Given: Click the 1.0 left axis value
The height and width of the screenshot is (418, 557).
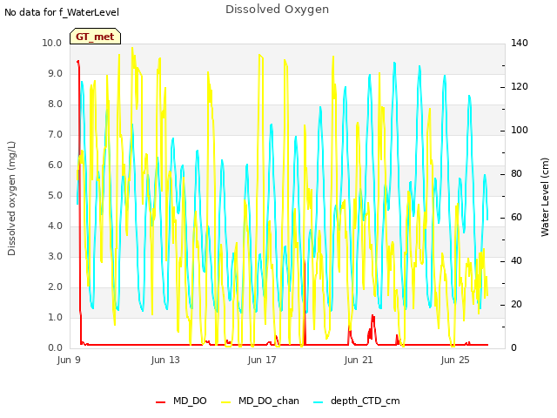Looking at the screenshot, I should pyautogui.click(x=55, y=317).
